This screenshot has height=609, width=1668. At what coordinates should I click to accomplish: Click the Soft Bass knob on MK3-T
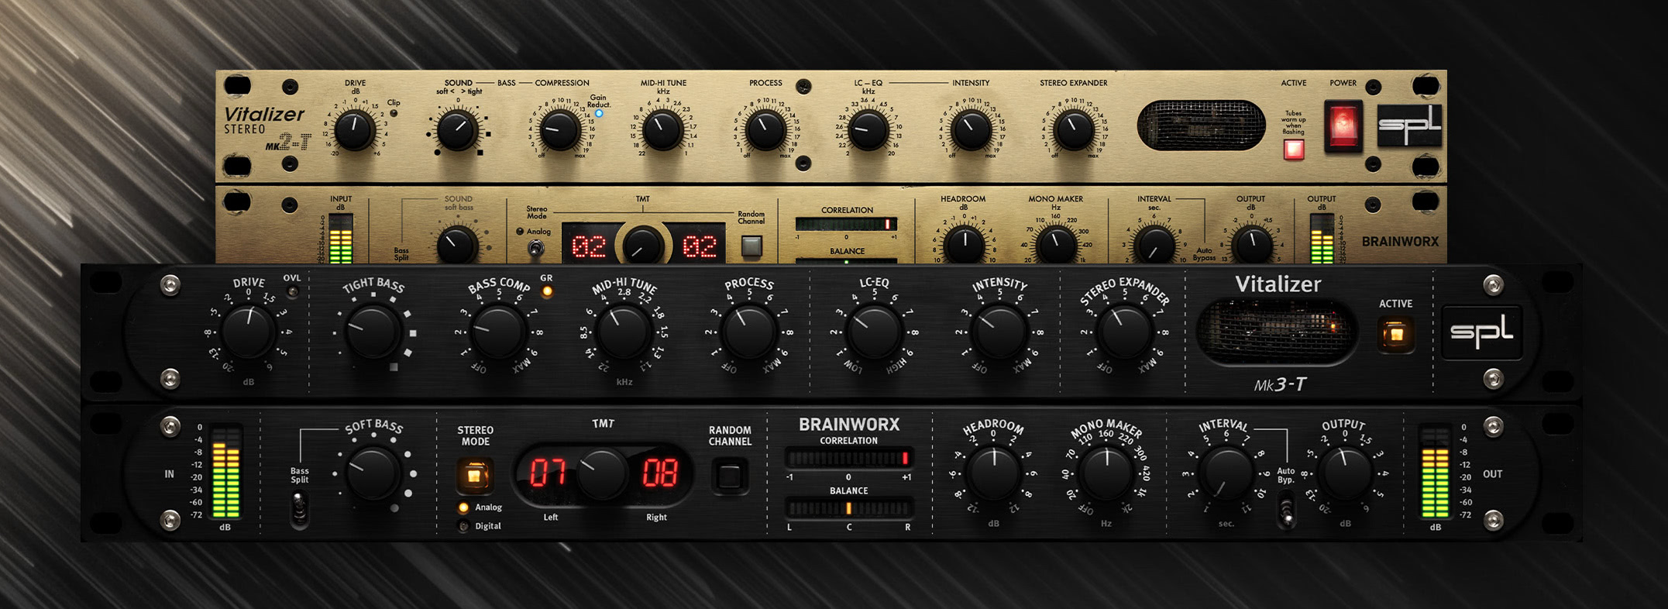tap(373, 473)
